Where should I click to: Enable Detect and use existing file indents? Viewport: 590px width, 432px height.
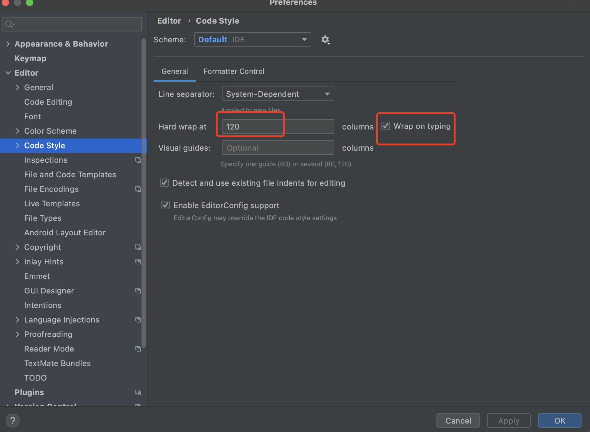pyautogui.click(x=165, y=182)
